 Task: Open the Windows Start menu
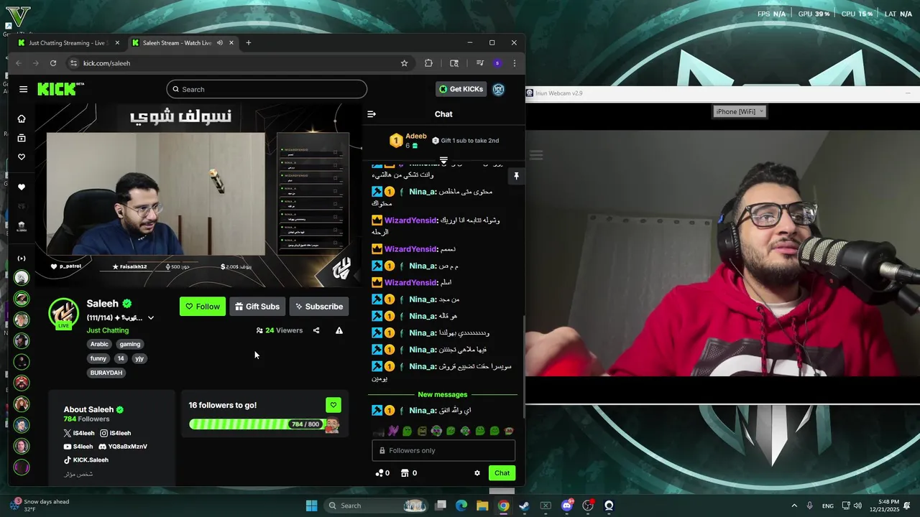(x=311, y=506)
